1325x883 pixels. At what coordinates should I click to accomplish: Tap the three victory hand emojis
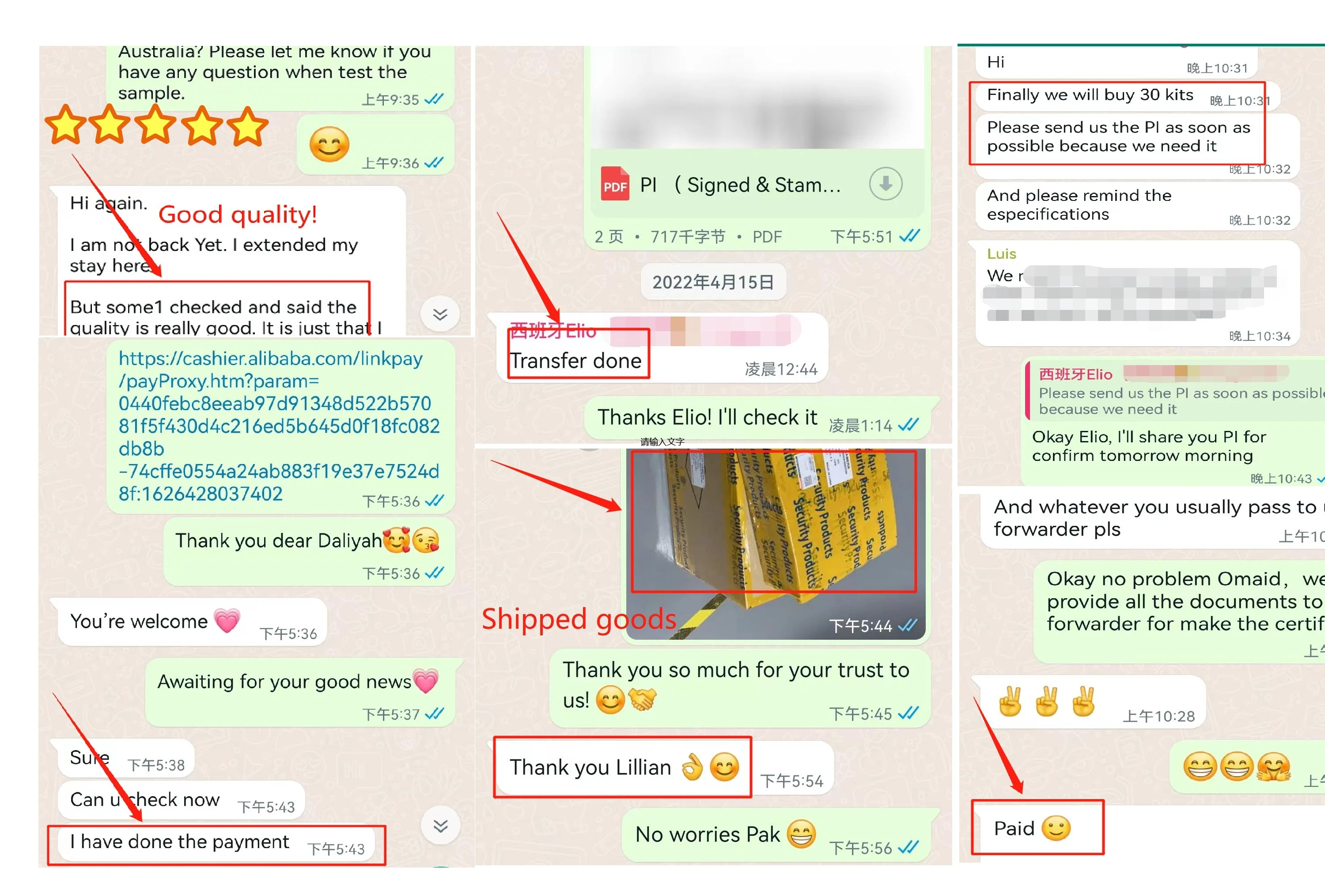point(1046,702)
